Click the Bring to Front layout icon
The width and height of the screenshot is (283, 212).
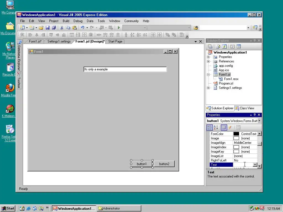167,35
